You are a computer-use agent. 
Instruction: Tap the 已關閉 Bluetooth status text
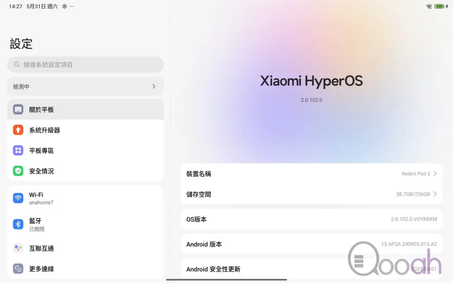point(37,229)
